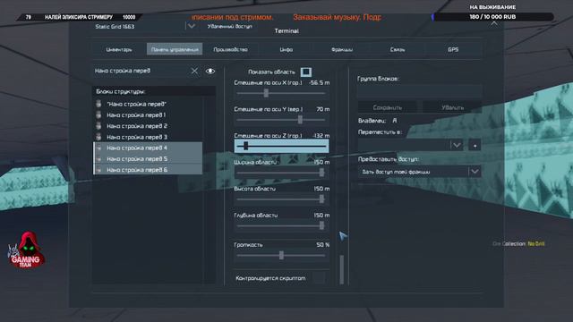
Task: Click the Смещение по оси X slider
Action: pyautogui.click(x=281, y=93)
